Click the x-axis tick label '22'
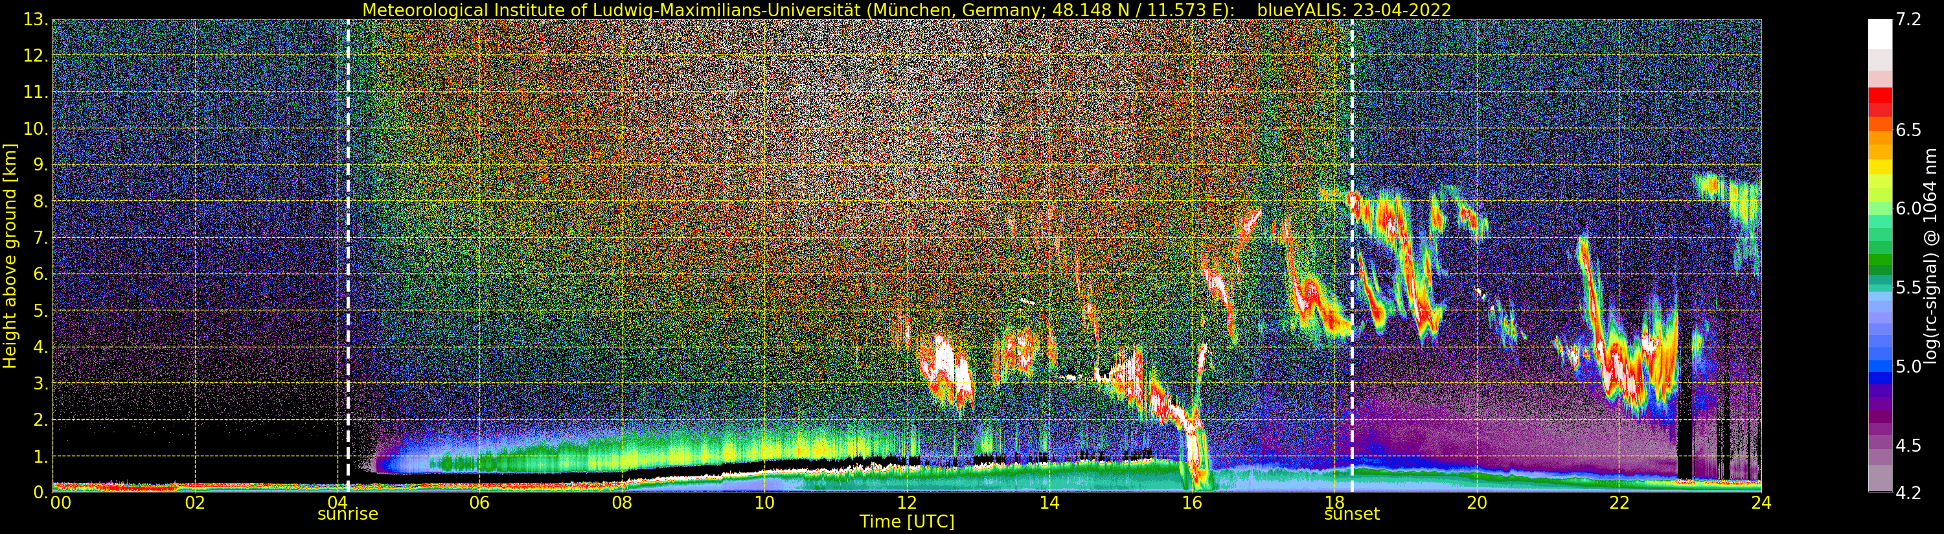This screenshot has width=1944, height=534. [x=1619, y=502]
